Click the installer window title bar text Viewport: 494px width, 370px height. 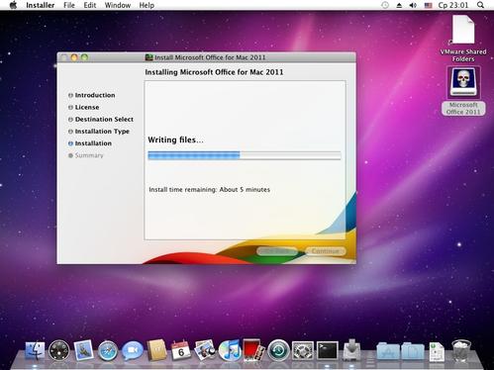[210, 57]
